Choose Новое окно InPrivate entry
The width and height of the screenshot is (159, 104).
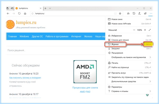pyautogui.click(x=129, y=24)
